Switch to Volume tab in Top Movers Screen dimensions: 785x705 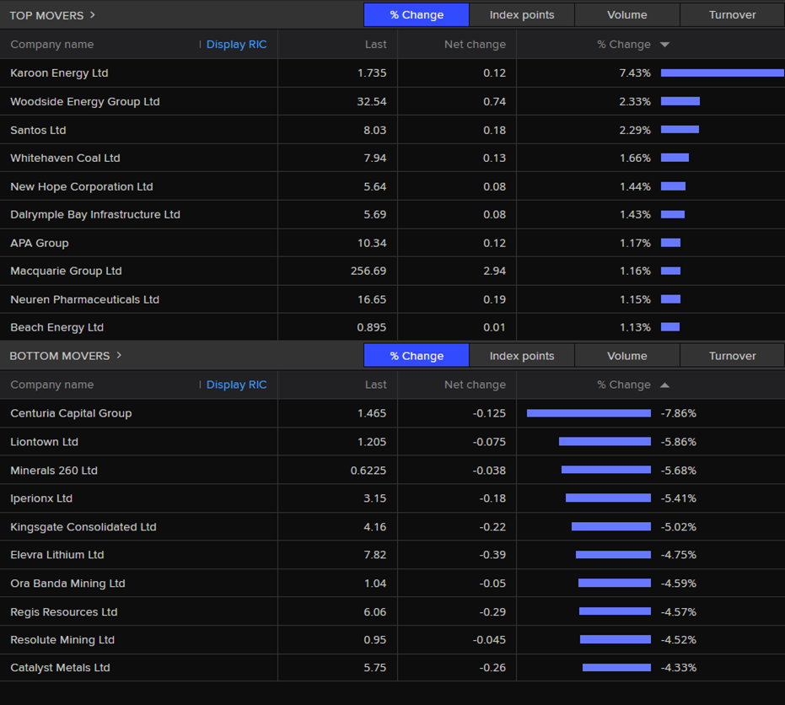pyautogui.click(x=626, y=15)
